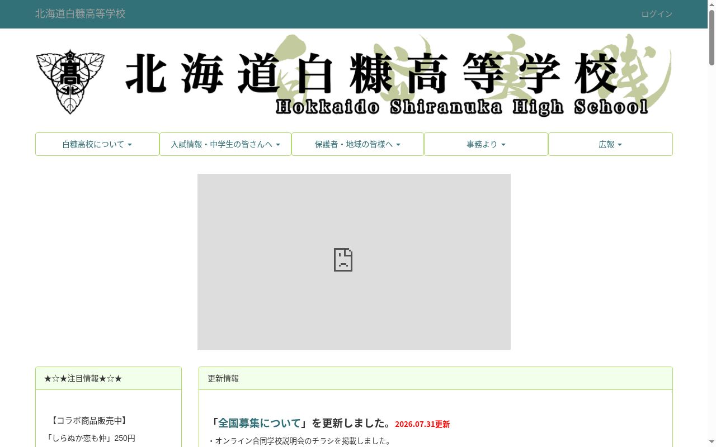The image size is (716, 447).
Task: Open 保護者・地域の皆様へ dropdown
Action: (x=357, y=144)
